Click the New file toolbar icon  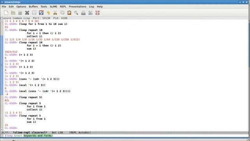(6, 13)
